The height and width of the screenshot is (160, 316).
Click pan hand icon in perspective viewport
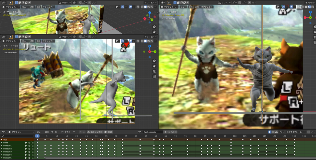[x=154, y=32]
